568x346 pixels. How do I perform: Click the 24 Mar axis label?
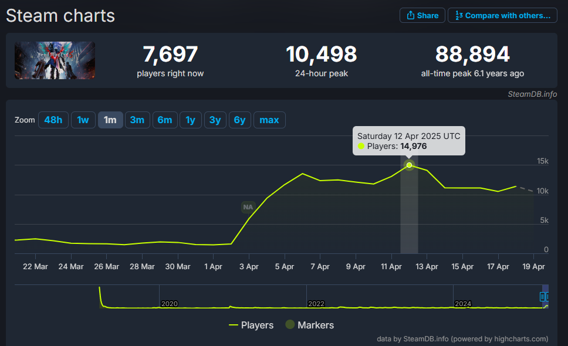[71, 267]
